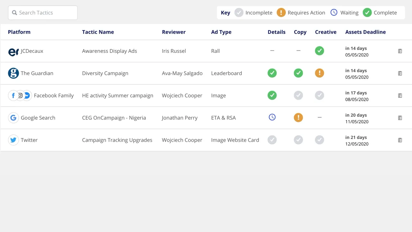Click orange Requires Action icon in Google Search Copy
This screenshot has width=412, height=232.
[x=298, y=118]
